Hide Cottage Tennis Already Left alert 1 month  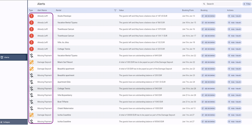[234, 49]
